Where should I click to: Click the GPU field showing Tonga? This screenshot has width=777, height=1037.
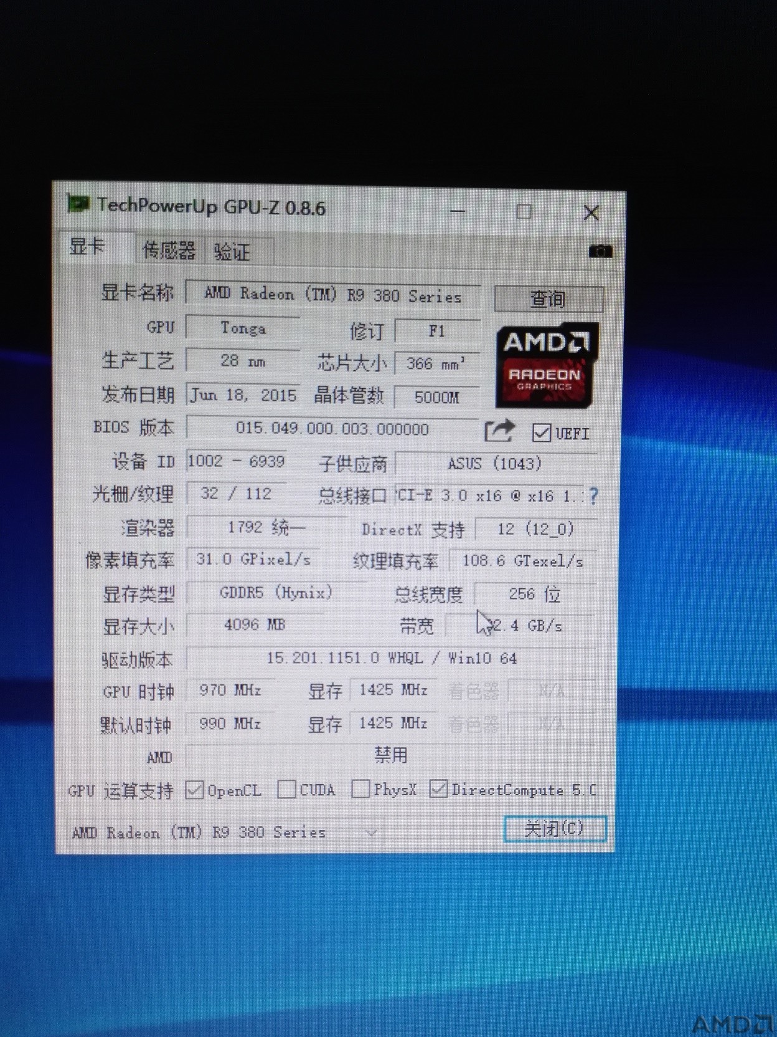[x=243, y=328]
